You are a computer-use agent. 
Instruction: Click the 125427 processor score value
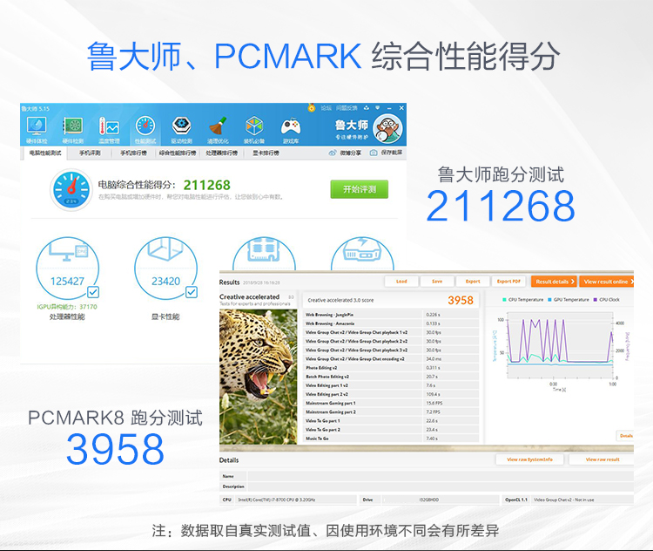tap(67, 282)
